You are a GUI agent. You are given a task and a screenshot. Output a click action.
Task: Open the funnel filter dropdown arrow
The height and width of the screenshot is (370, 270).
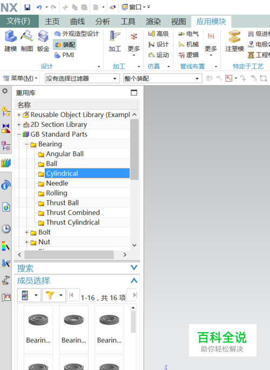[x=61, y=295]
